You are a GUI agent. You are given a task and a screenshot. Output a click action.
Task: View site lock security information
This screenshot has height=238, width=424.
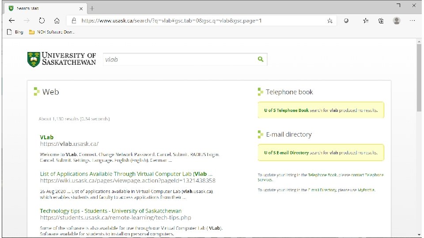[74, 21]
